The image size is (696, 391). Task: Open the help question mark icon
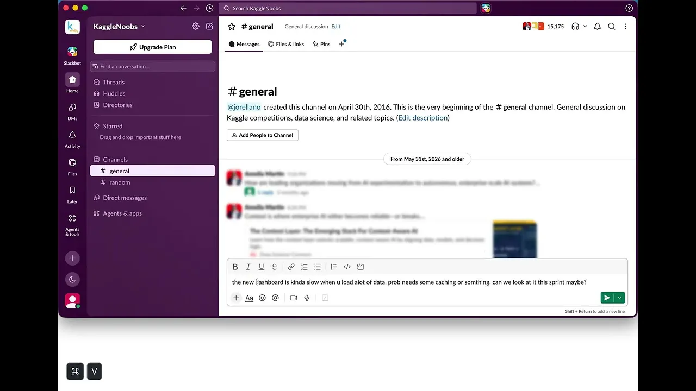[x=629, y=8]
